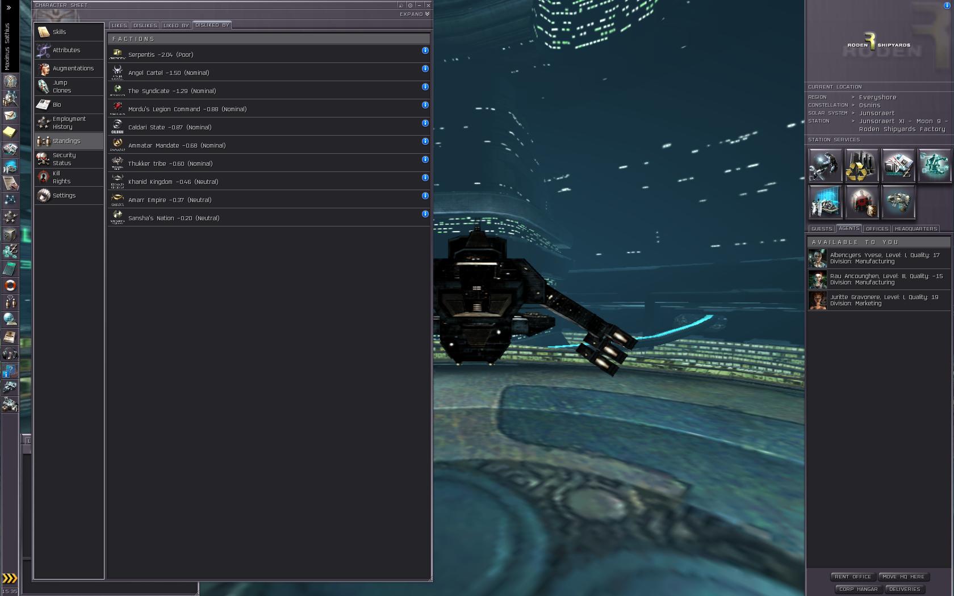Image resolution: width=954 pixels, height=596 pixels.
Task: Show info for The Syndicate faction
Action: [425, 87]
